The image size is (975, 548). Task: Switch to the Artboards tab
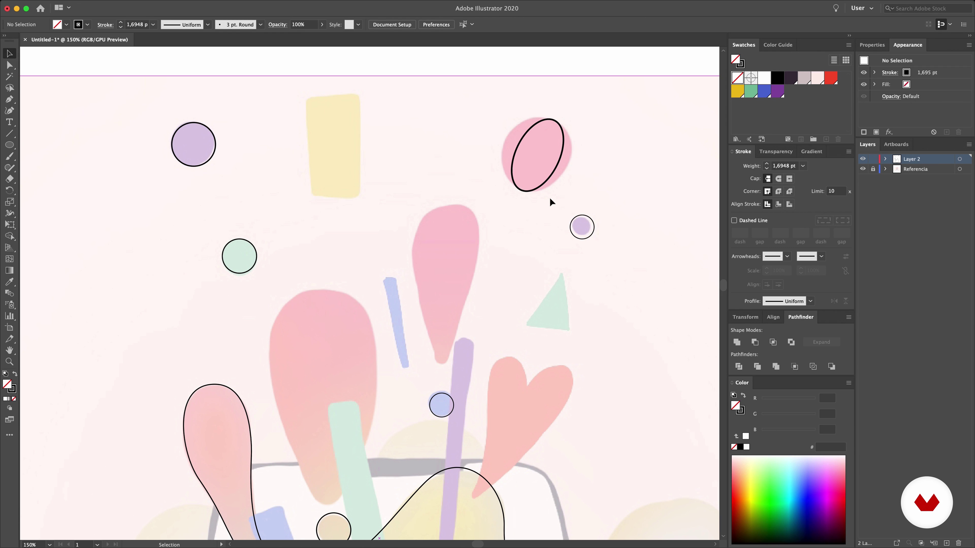coord(896,144)
